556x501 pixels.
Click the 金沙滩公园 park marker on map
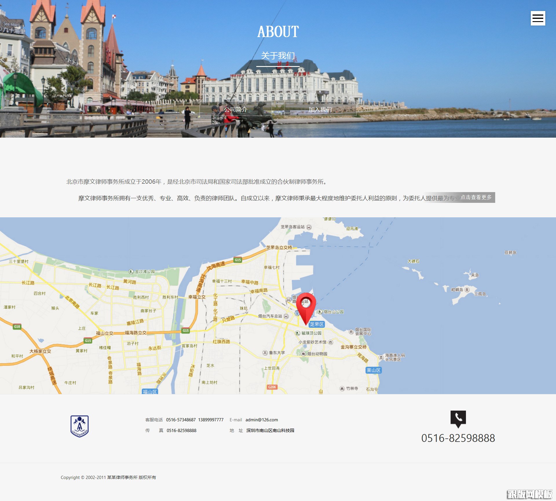(131, 272)
